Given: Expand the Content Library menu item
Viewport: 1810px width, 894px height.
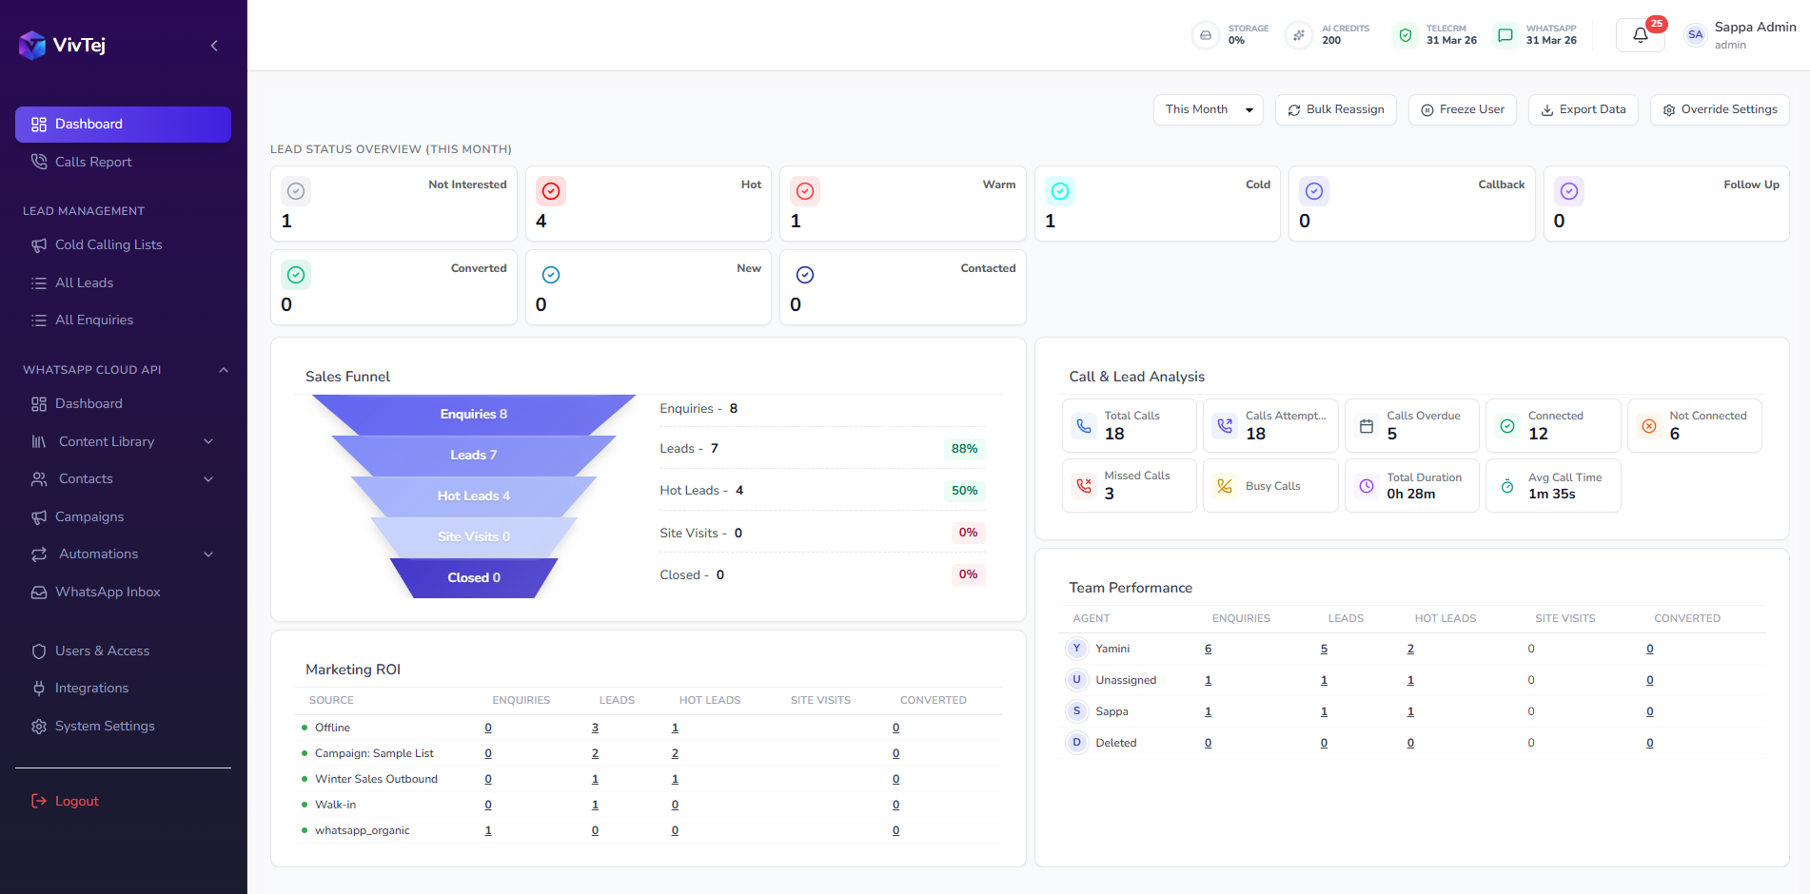Looking at the screenshot, I should click(x=208, y=441).
